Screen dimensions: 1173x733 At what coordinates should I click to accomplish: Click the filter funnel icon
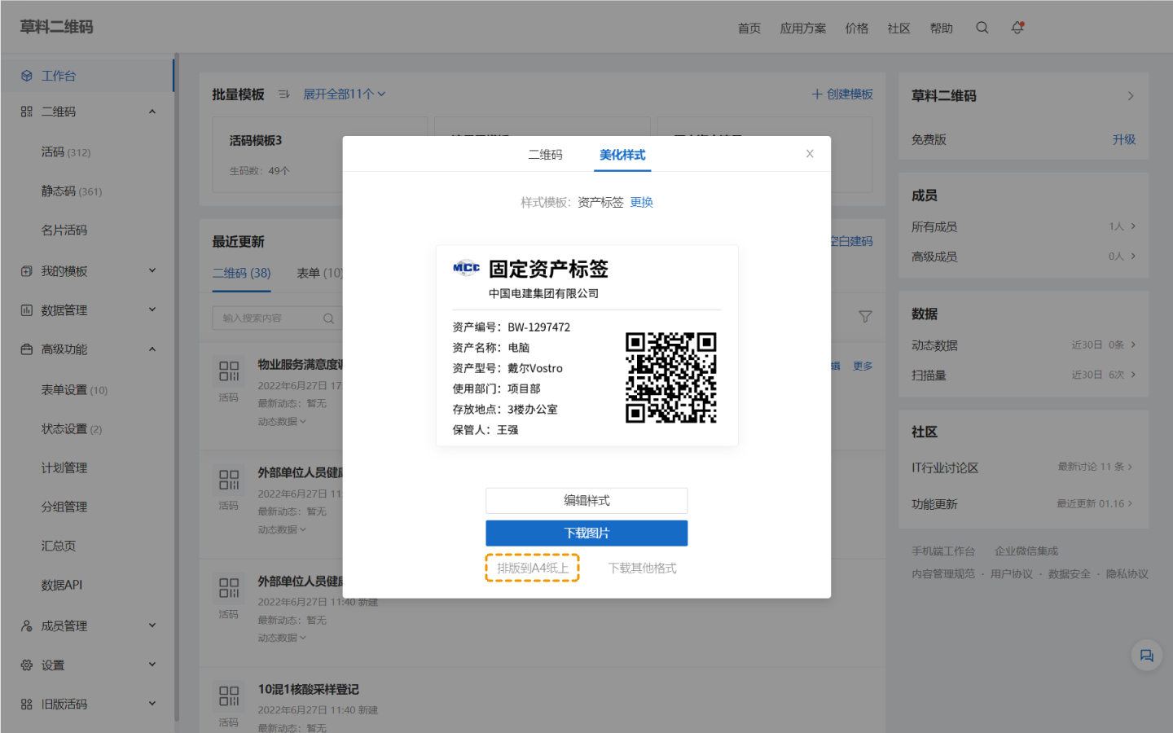(865, 317)
